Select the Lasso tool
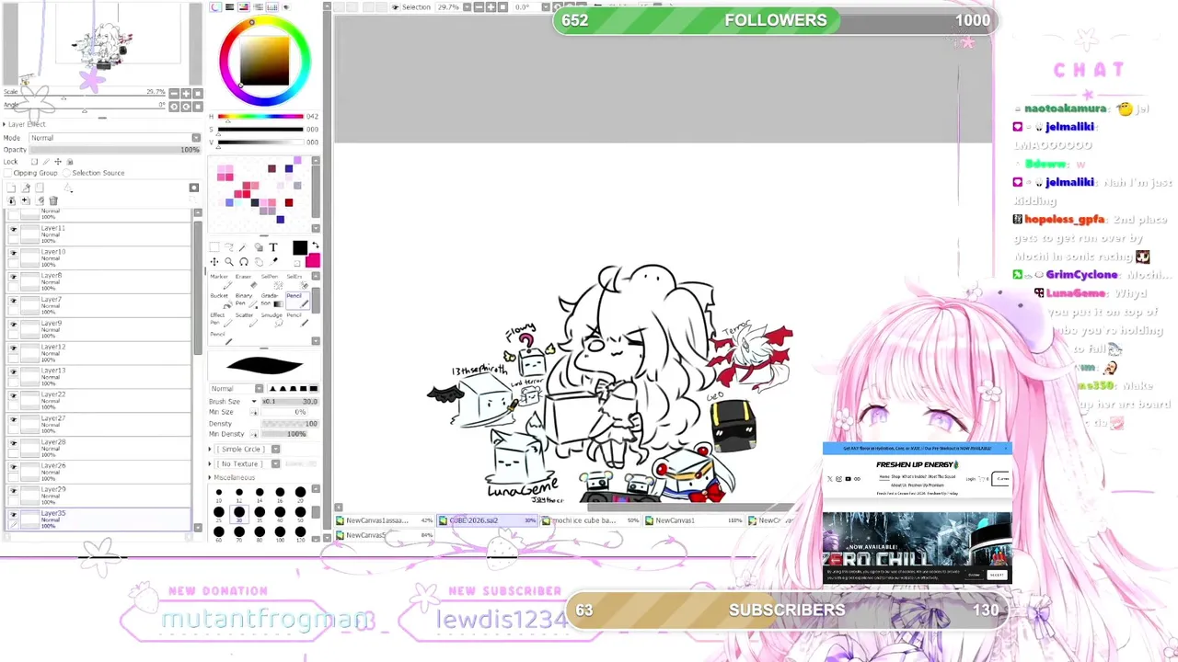1178x662 pixels. coord(229,246)
